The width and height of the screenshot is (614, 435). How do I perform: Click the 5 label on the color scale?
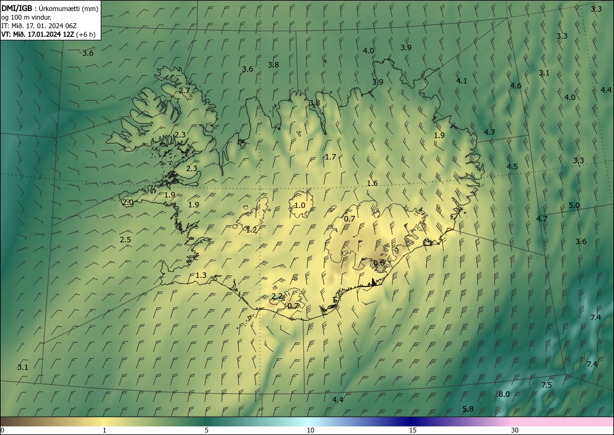click(x=206, y=430)
